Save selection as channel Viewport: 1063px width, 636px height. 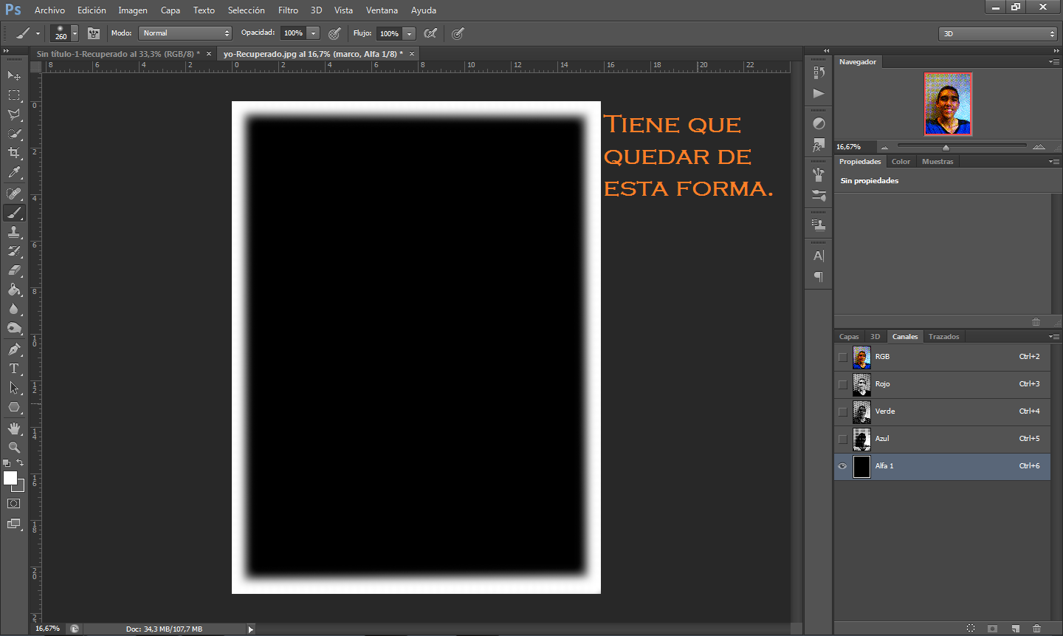tap(993, 629)
